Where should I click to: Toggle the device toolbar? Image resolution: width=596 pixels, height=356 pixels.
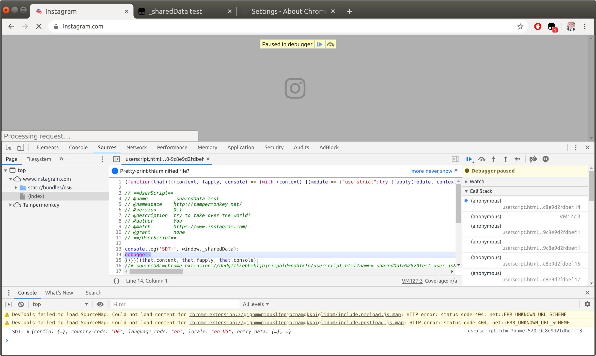click(20, 147)
